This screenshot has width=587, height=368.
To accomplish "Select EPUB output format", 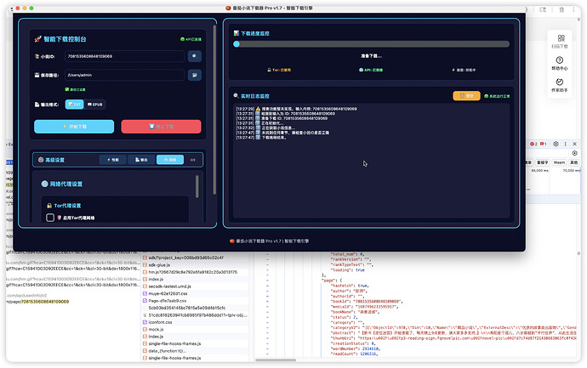I will [x=95, y=105].
